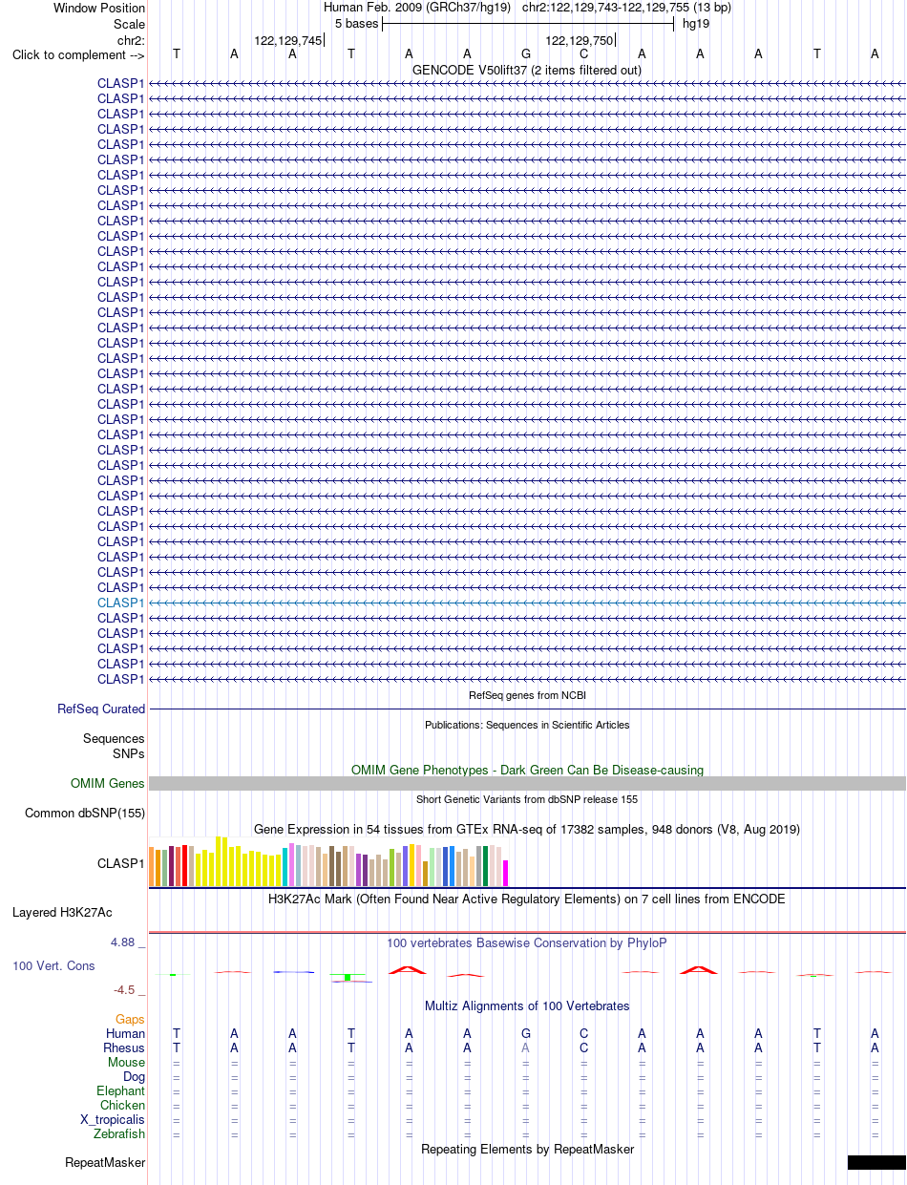Viewport: 907px width, 1185px height.
Task: Click the black RepeatMasker repeat block
Action: point(876,1162)
